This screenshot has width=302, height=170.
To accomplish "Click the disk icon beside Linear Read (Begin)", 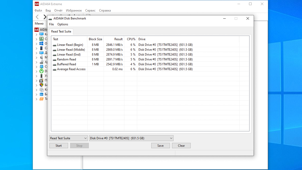I will click(55, 45).
